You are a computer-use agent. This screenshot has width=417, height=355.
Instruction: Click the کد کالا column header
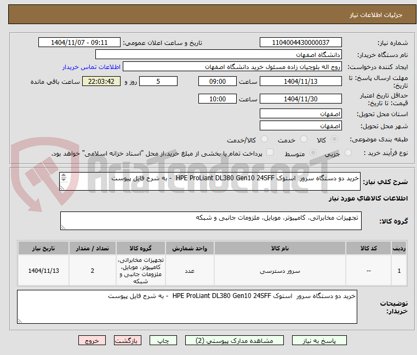point(369,248)
